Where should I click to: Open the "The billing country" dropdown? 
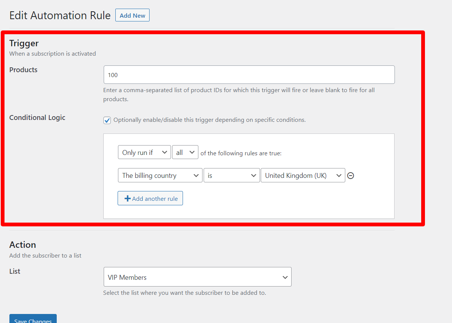coord(160,175)
